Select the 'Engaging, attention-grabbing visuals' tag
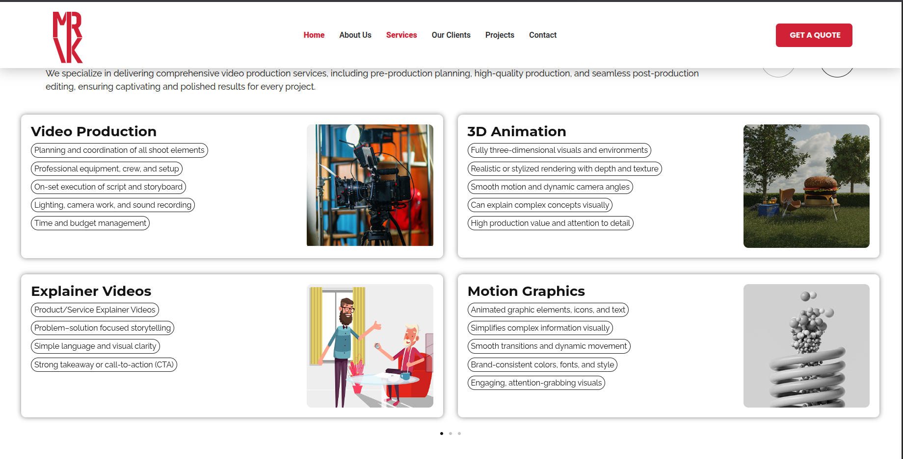The width and height of the screenshot is (903, 459). pos(536,383)
